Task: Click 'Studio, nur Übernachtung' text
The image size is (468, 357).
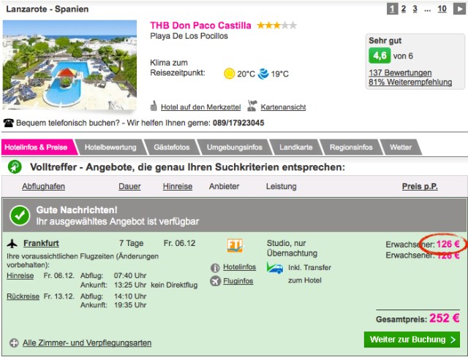Action: point(292,248)
